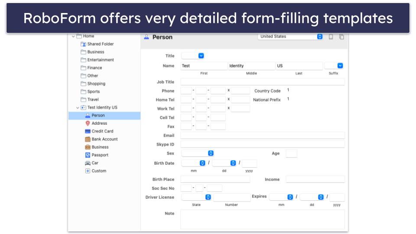Click the Note text area
The image size is (416, 234).
pyautogui.click(x=263, y=219)
